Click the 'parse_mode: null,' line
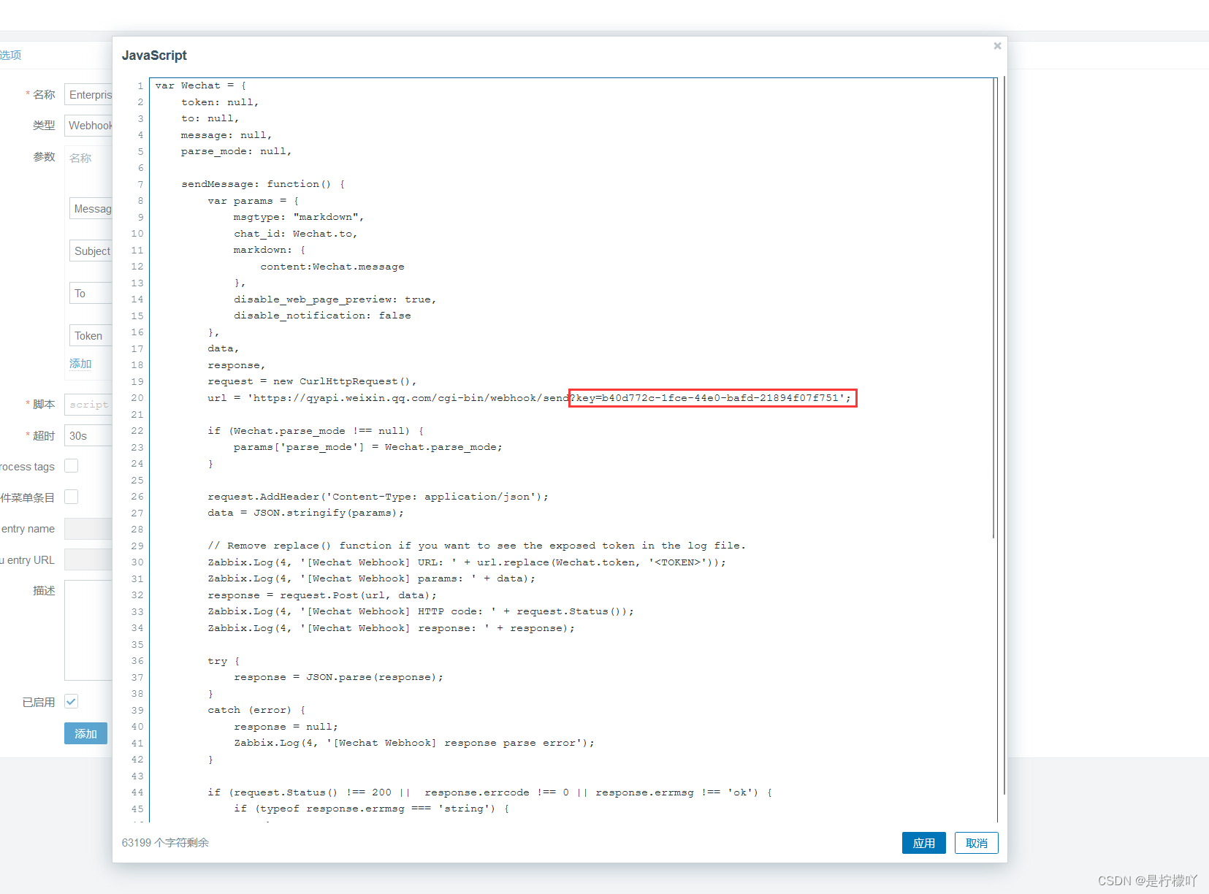1209x894 pixels. point(237,151)
